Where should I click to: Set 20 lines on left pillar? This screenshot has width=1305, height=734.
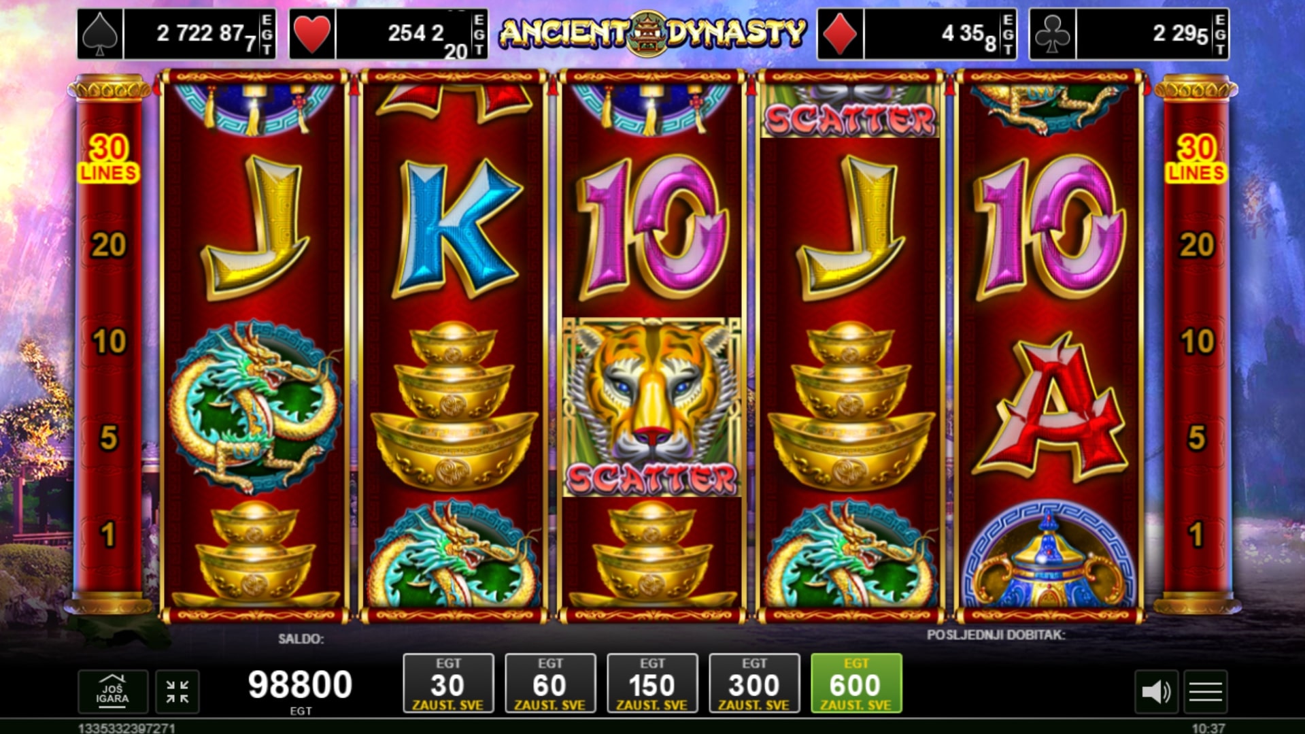(x=109, y=245)
